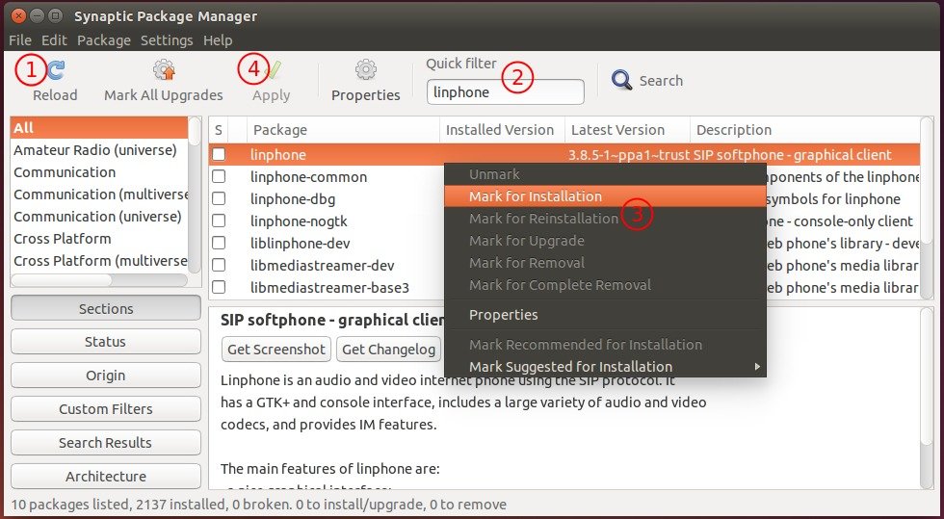This screenshot has height=519, width=944.
Task: Click the Search magnifier icon
Action: [621, 80]
